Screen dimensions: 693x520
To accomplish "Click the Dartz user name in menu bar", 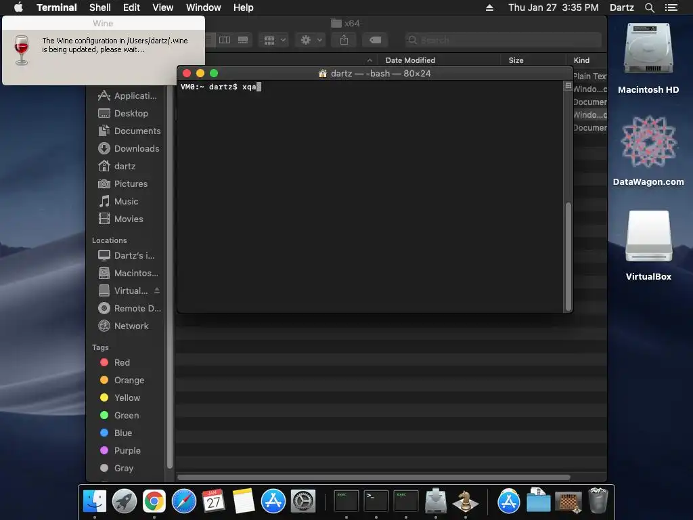I will coord(621,7).
